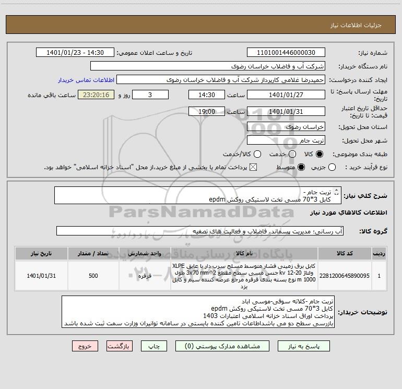Click the need date cell 1401/01/31
This screenshot has width=402, height=389.
coord(41,276)
